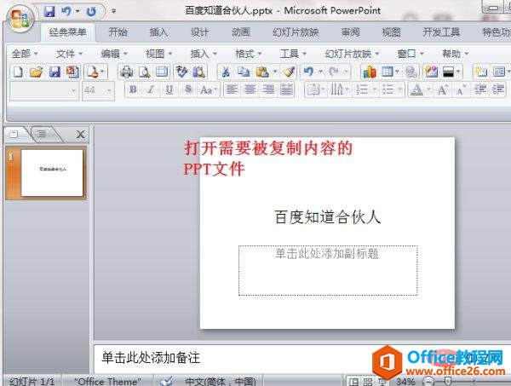Align text left icon
This screenshot has height=386, width=511.
pos(232,89)
